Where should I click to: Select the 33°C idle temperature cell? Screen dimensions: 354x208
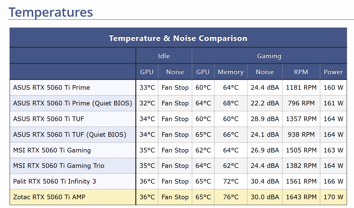tap(147, 87)
